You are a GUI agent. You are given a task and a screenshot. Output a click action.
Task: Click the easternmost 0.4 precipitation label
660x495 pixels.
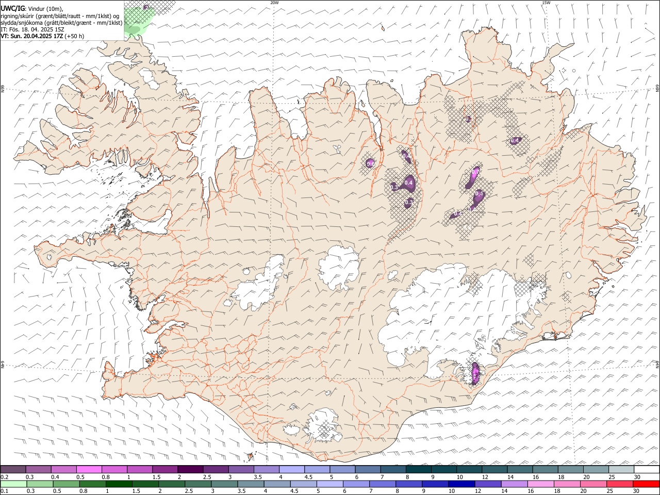[x=515, y=141]
